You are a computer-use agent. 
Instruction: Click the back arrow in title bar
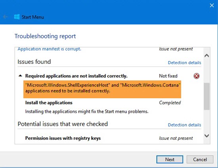pos(5,17)
